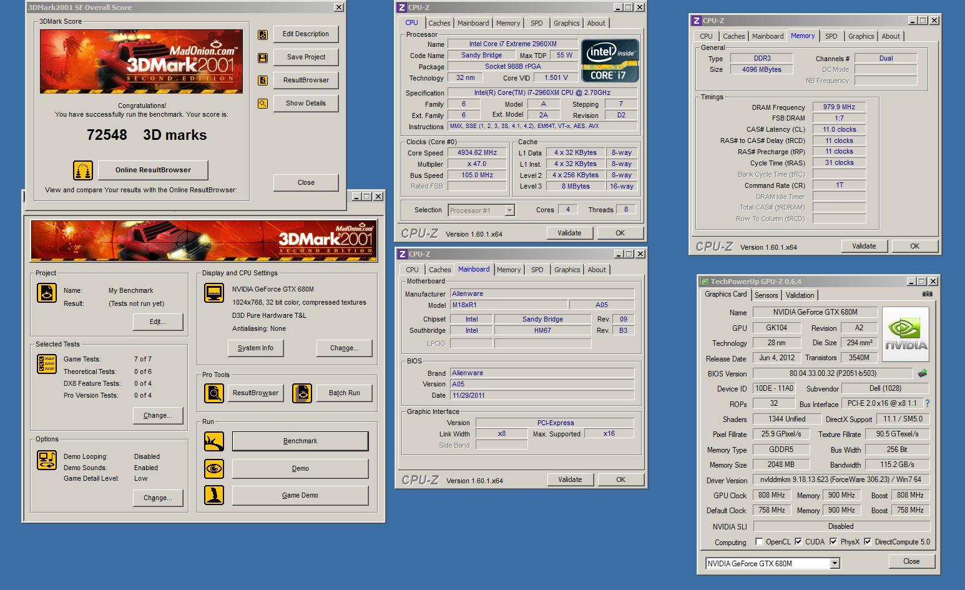Screen dimensions: 965x590
Task: Click the 3DMark2001 banner in score window
Action: (141, 61)
